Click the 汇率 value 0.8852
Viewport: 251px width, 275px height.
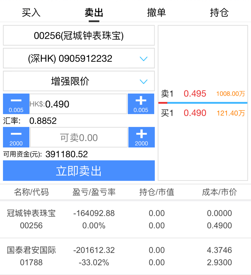pos(43,121)
